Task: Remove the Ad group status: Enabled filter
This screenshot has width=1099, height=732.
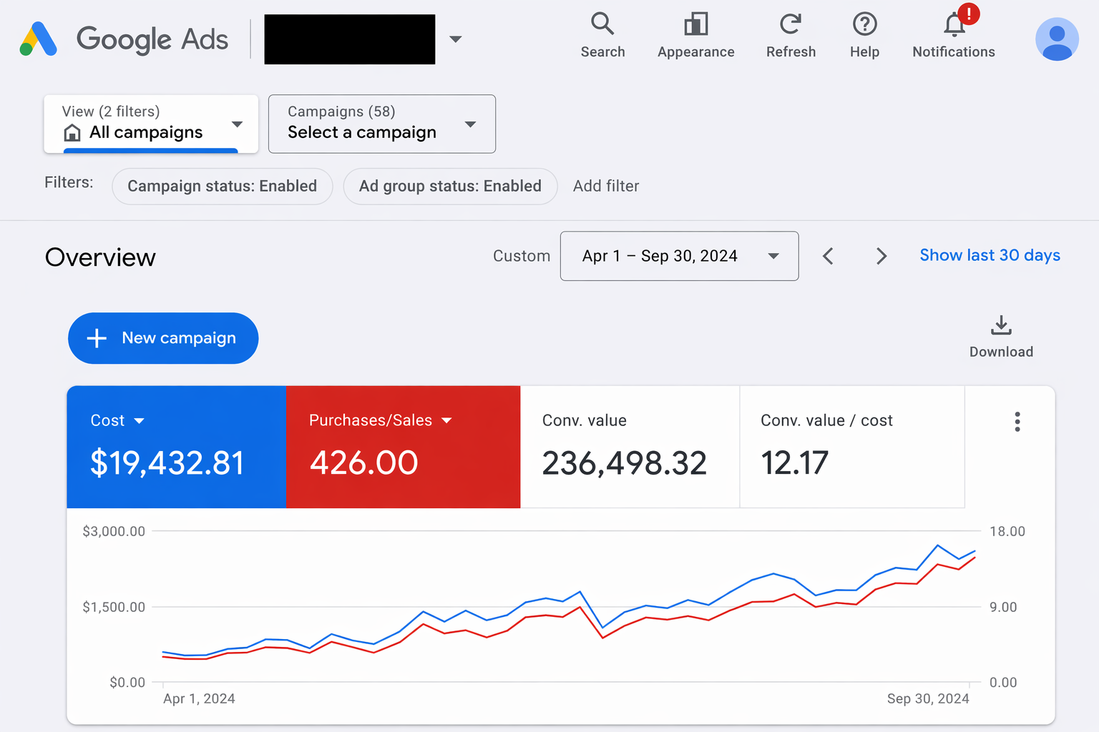Action: click(x=449, y=186)
